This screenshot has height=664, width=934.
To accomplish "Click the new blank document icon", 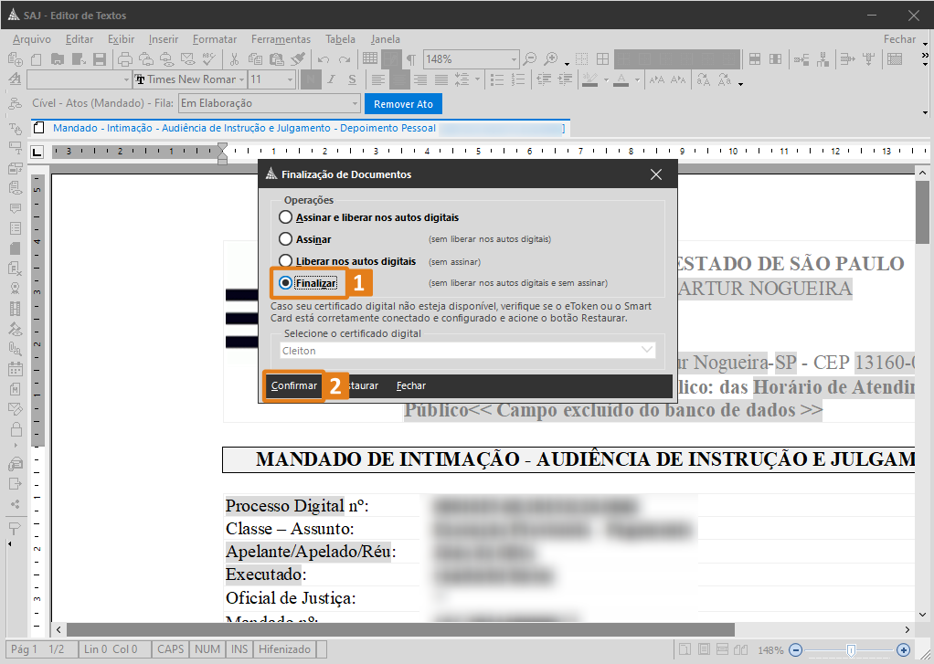I will tap(37, 59).
